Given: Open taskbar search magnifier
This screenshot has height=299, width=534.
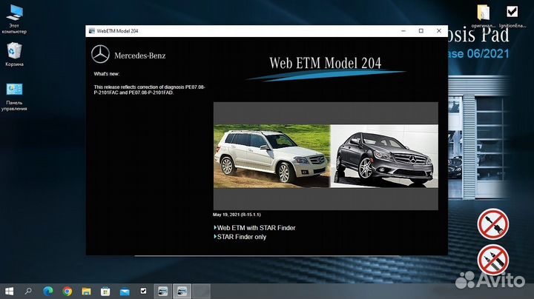Looking at the screenshot, I should 28,291.
